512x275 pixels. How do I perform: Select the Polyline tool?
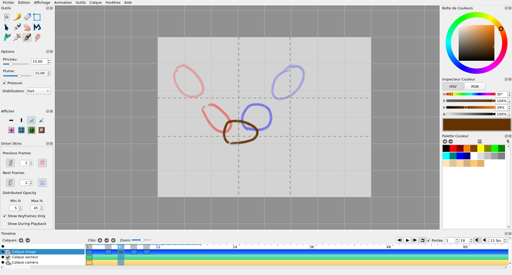tap(37, 27)
